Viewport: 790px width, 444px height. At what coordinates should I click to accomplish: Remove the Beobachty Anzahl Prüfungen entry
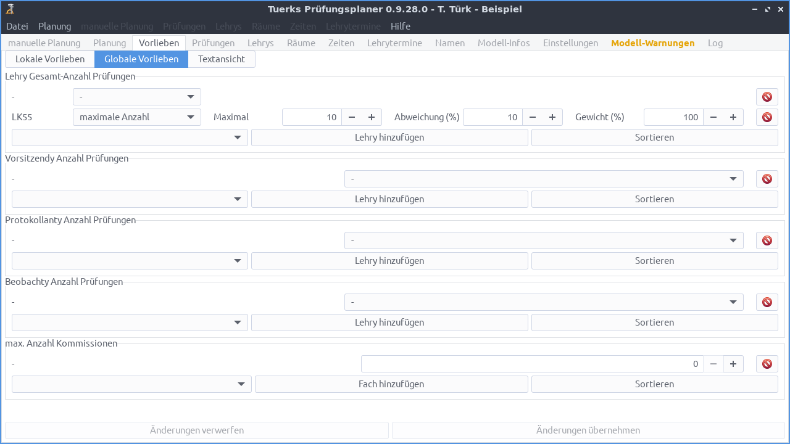pyautogui.click(x=767, y=302)
